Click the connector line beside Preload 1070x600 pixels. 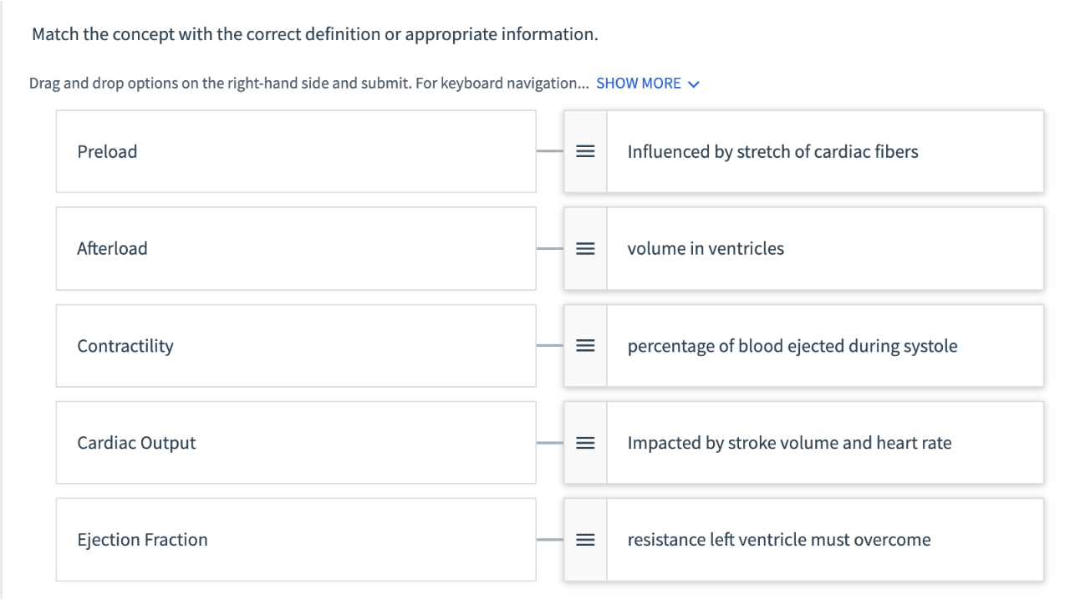tap(550, 151)
